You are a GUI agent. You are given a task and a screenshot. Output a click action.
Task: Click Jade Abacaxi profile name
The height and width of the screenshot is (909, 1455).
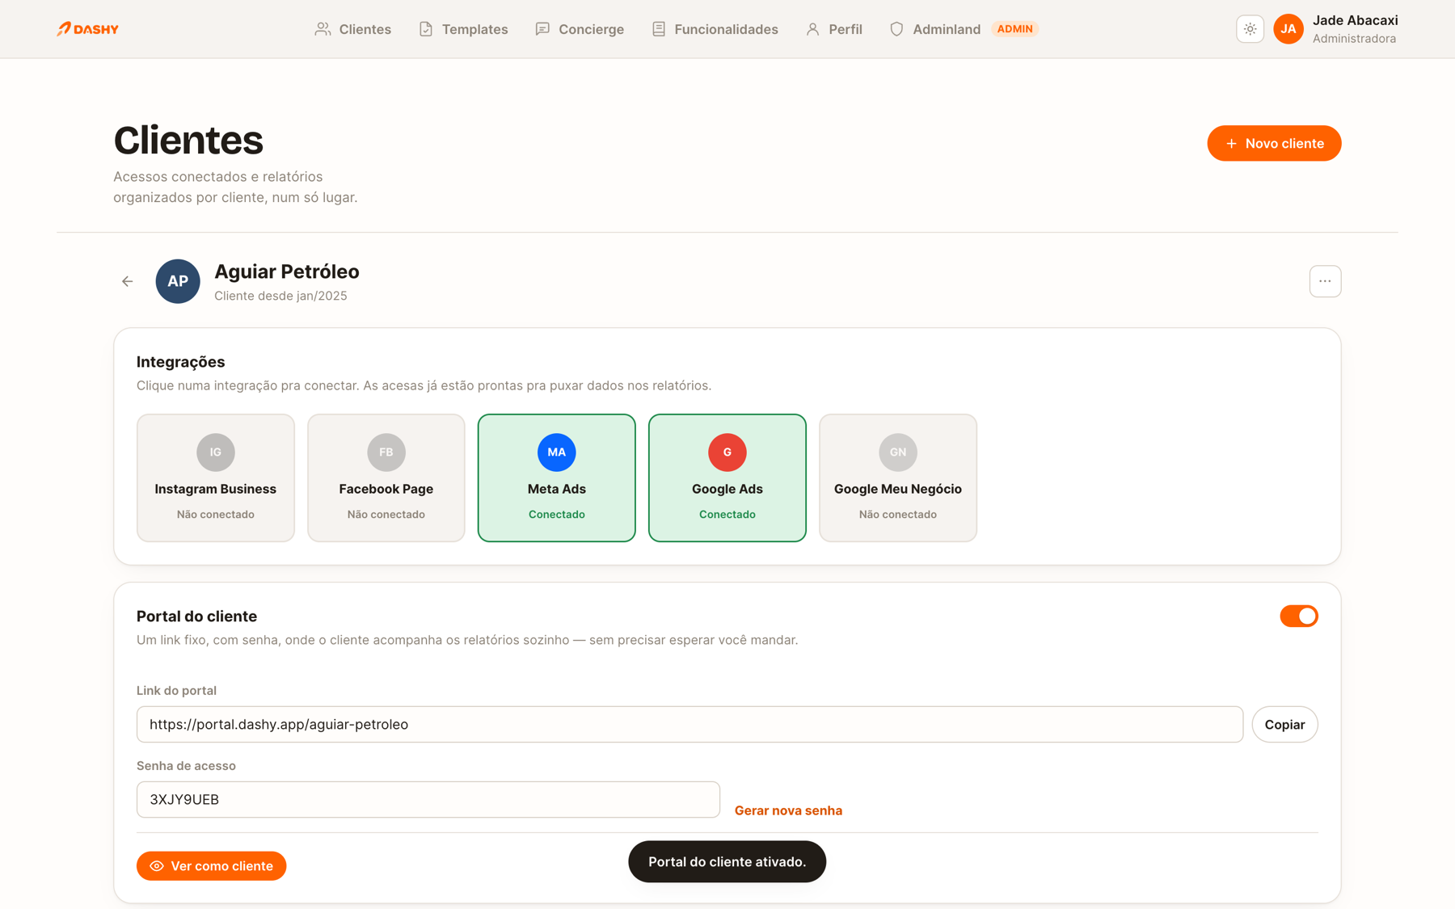(x=1355, y=20)
